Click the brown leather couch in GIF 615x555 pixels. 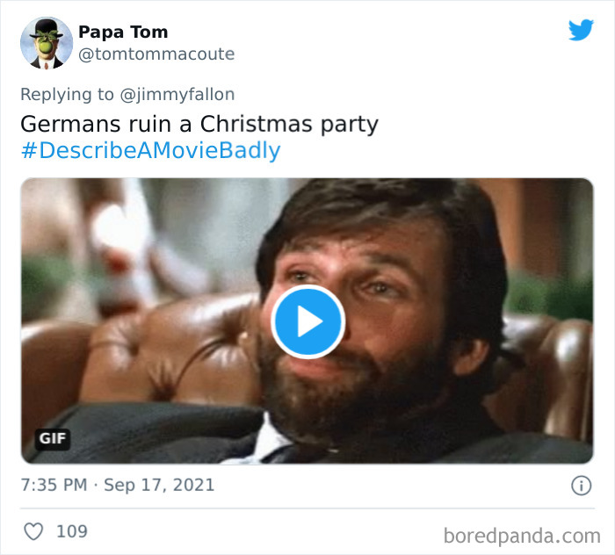pos(167,351)
